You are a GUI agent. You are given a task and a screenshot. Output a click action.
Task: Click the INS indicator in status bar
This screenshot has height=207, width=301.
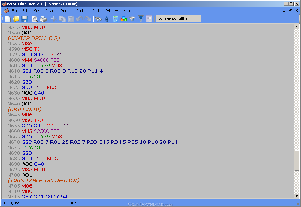pos(73,203)
